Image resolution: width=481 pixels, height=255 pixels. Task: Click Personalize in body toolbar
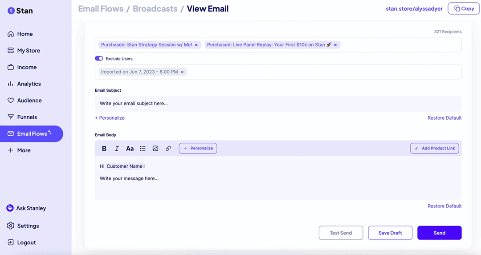click(x=198, y=148)
